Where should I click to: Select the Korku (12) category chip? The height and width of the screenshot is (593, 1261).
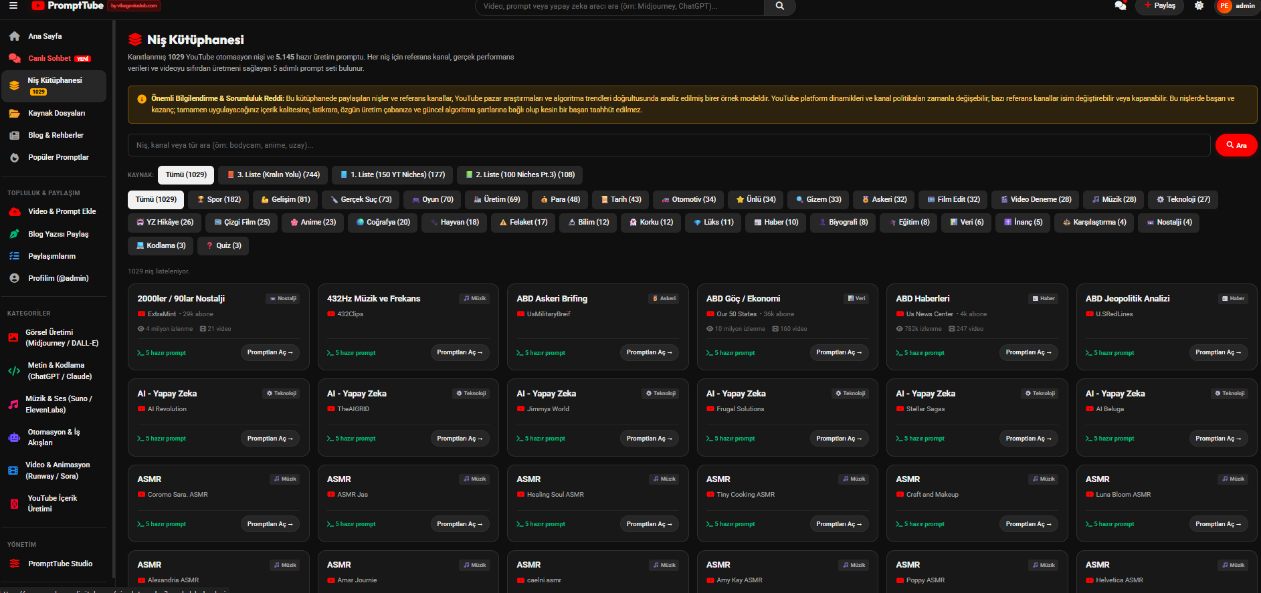click(651, 222)
